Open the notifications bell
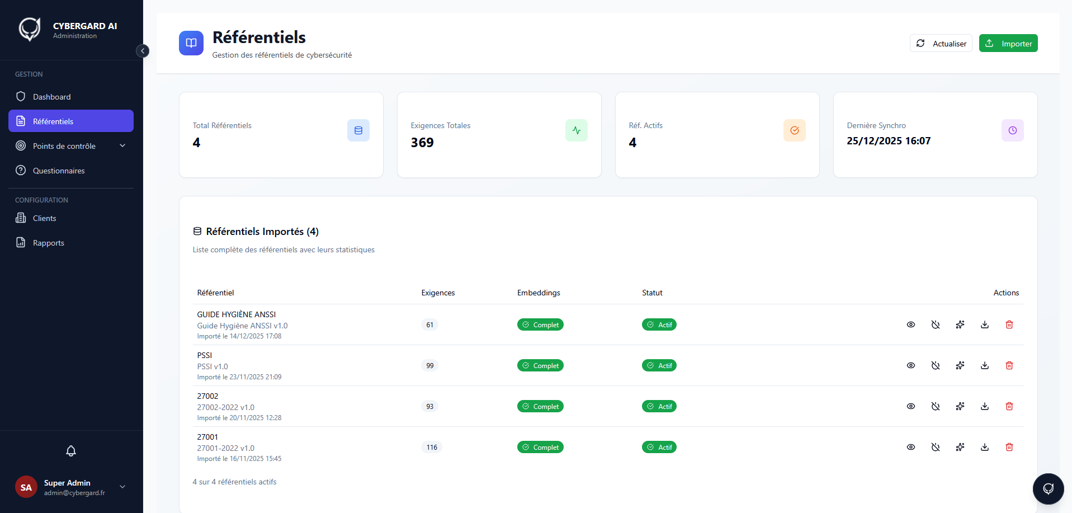The image size is (1072, 513). [x=71, y=451]
